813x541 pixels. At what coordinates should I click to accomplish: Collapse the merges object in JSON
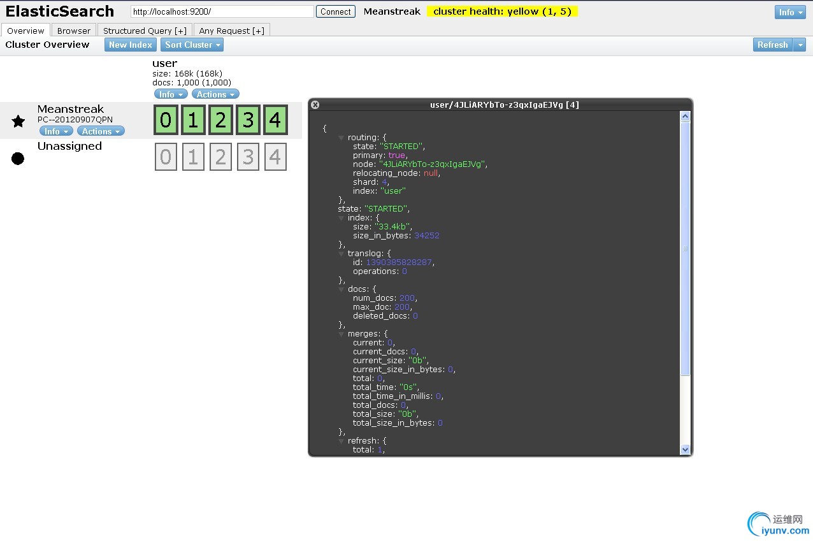coord(342,334)
